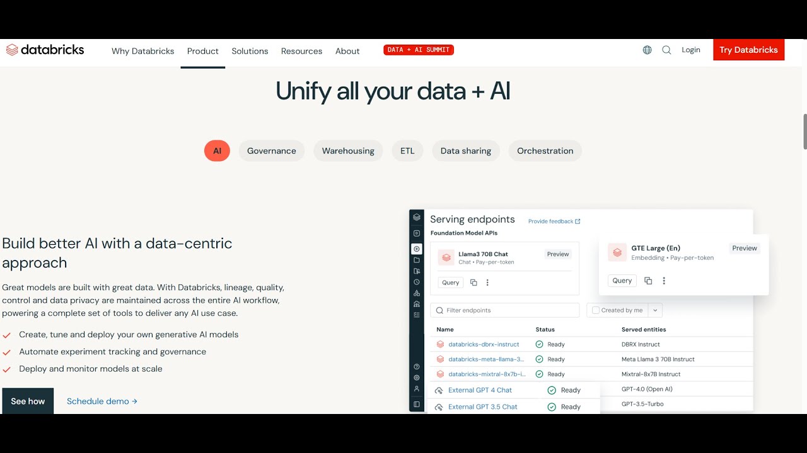Open the databricks-mixtral-8x7b endpoint
Image resolution: width=807 pixels, height=453 pixels.
coord(487,374)
